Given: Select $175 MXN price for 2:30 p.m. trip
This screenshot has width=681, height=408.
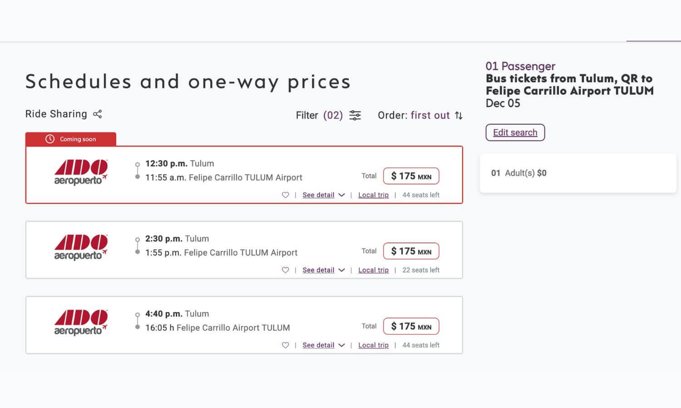Looking at the screenshot, I should [x=411, y=251].
